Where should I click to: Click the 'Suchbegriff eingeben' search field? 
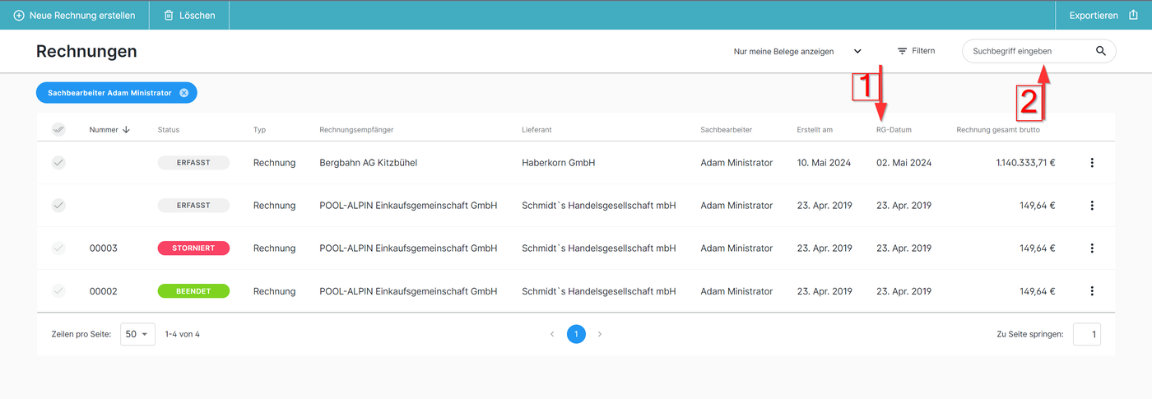(1029, 51)
